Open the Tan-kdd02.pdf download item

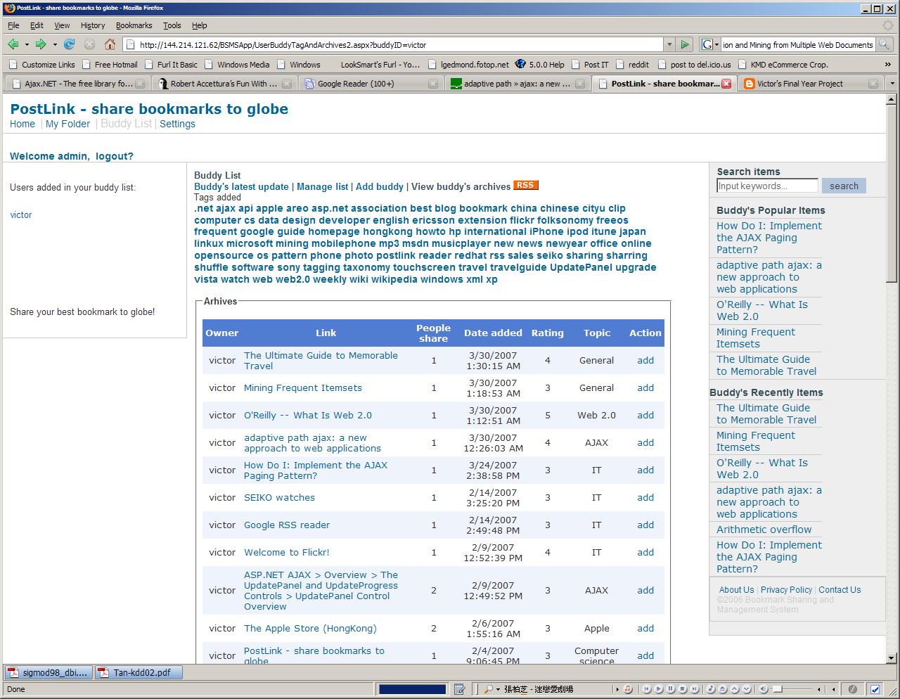point(139,672)
